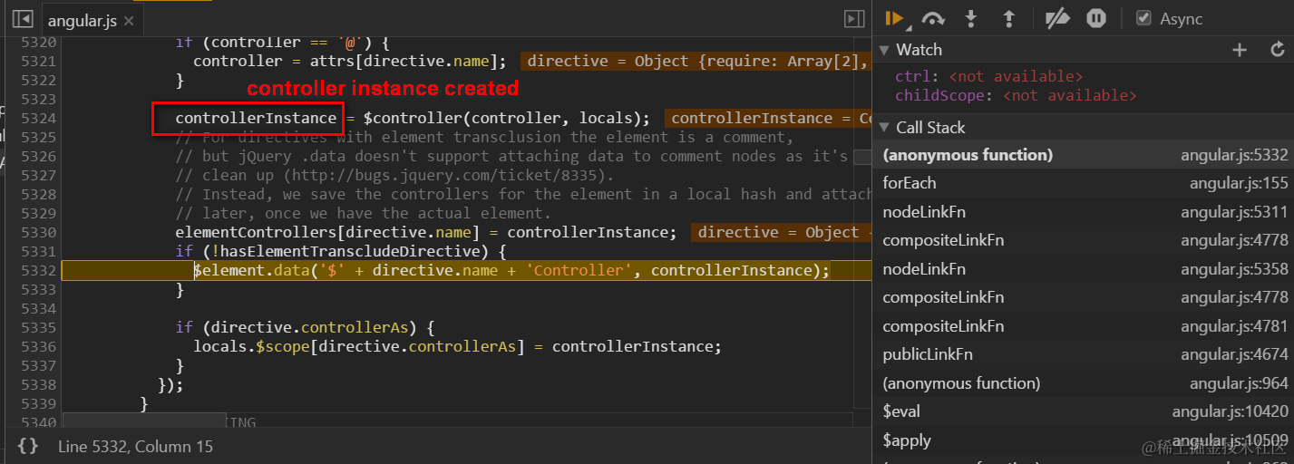The image size is (1294, 464).
Task: Select anonymous function frame at angular.js:964
Action: point(1083,383)
